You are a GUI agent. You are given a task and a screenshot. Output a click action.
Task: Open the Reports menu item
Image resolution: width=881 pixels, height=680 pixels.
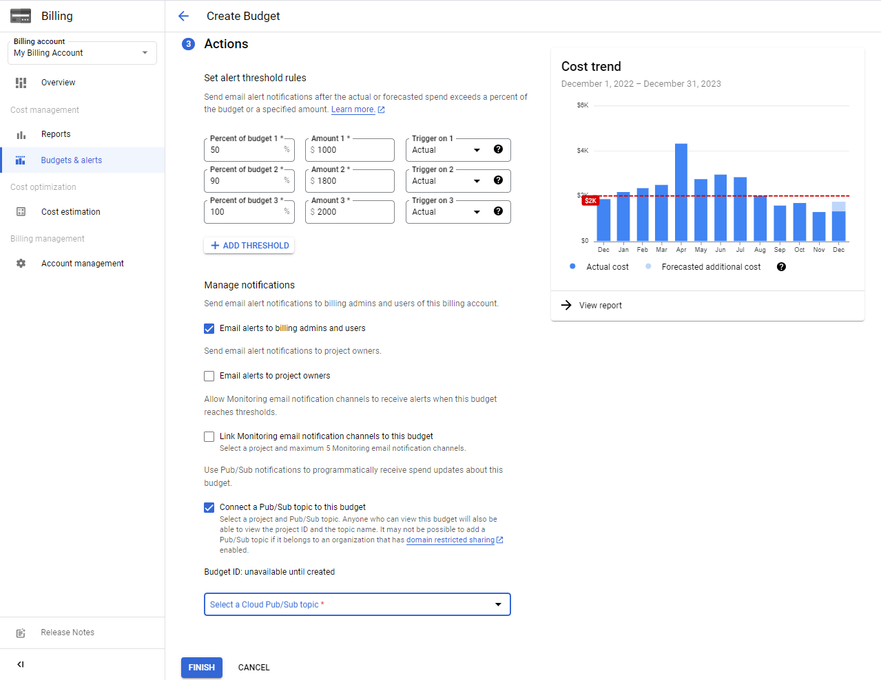[x=83, y=134]
